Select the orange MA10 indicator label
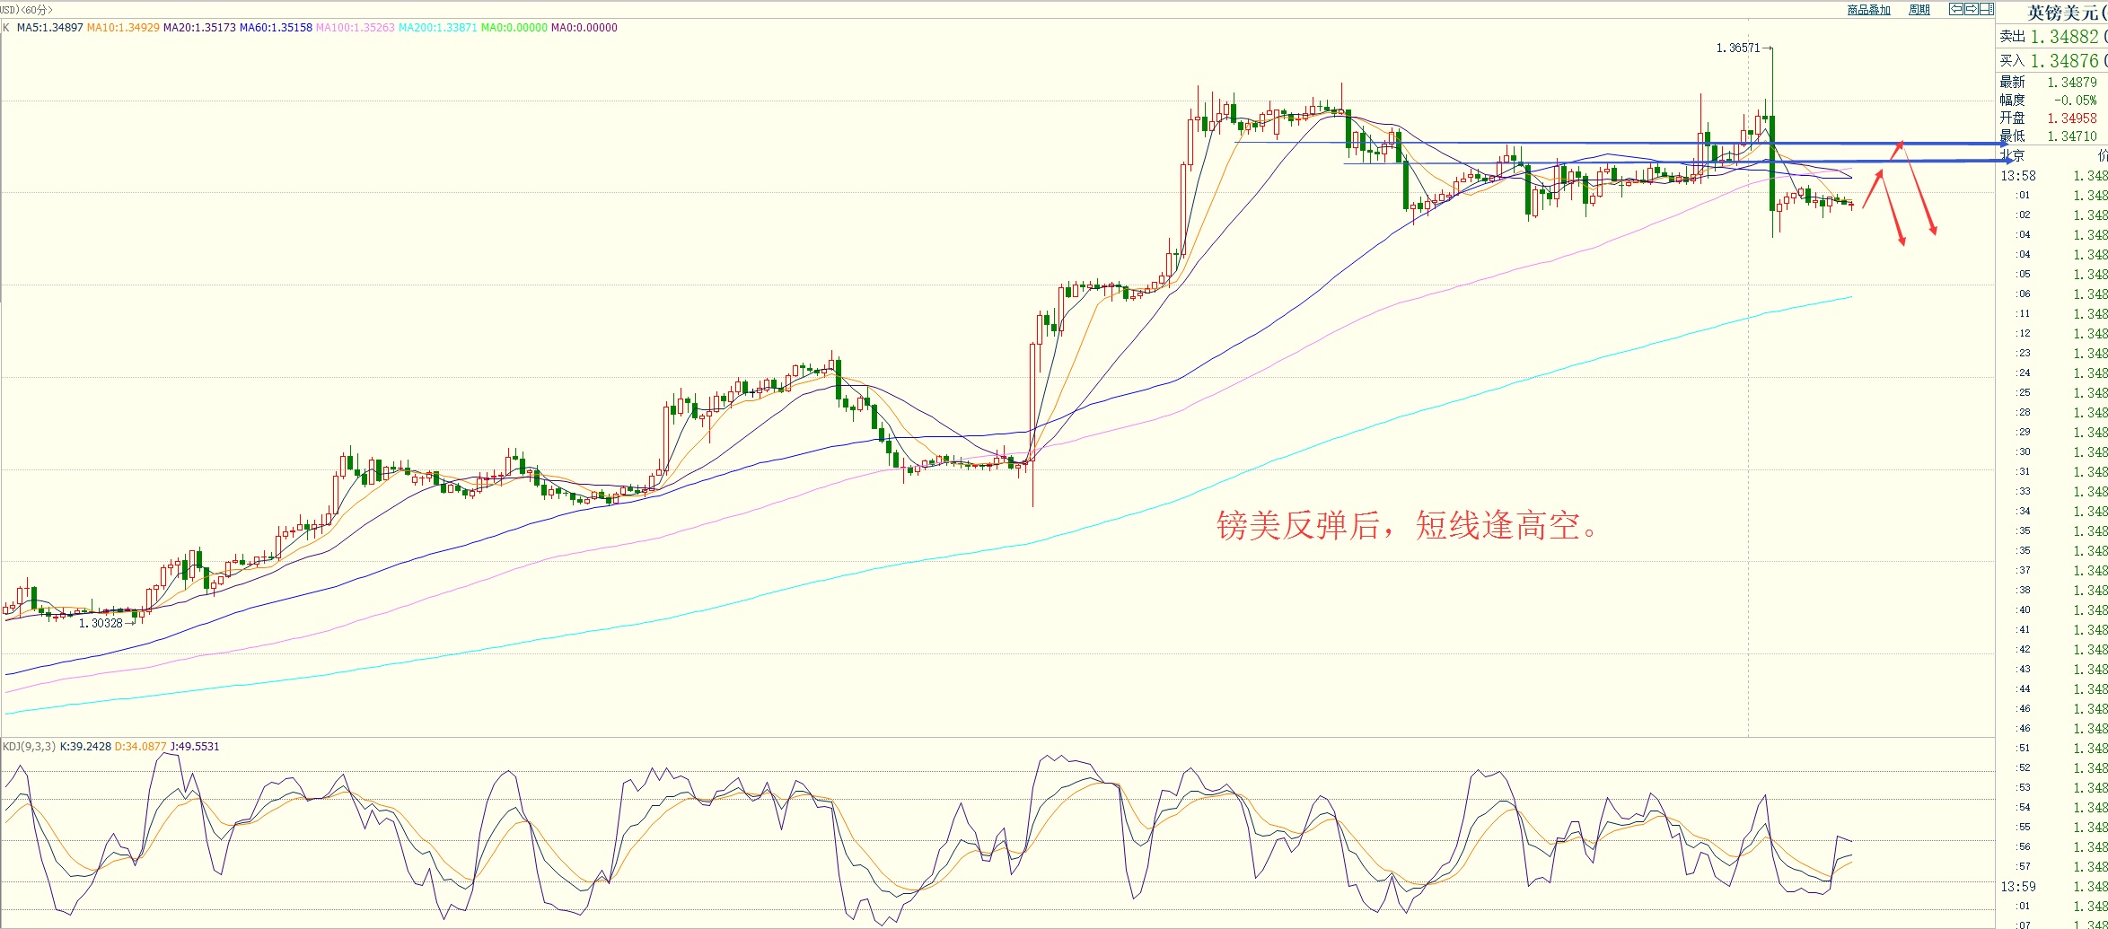 pos(123,28)
